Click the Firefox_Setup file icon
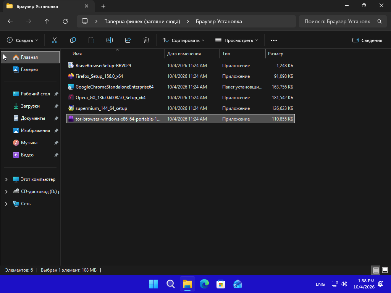 71,76
